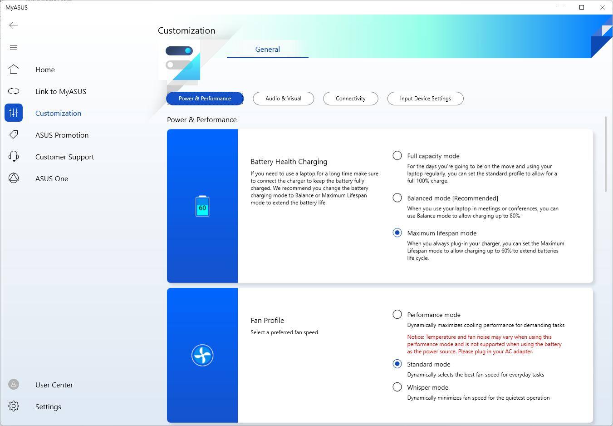
Task: Open ASUS Promotion tag icon
Action: point(14,135)
